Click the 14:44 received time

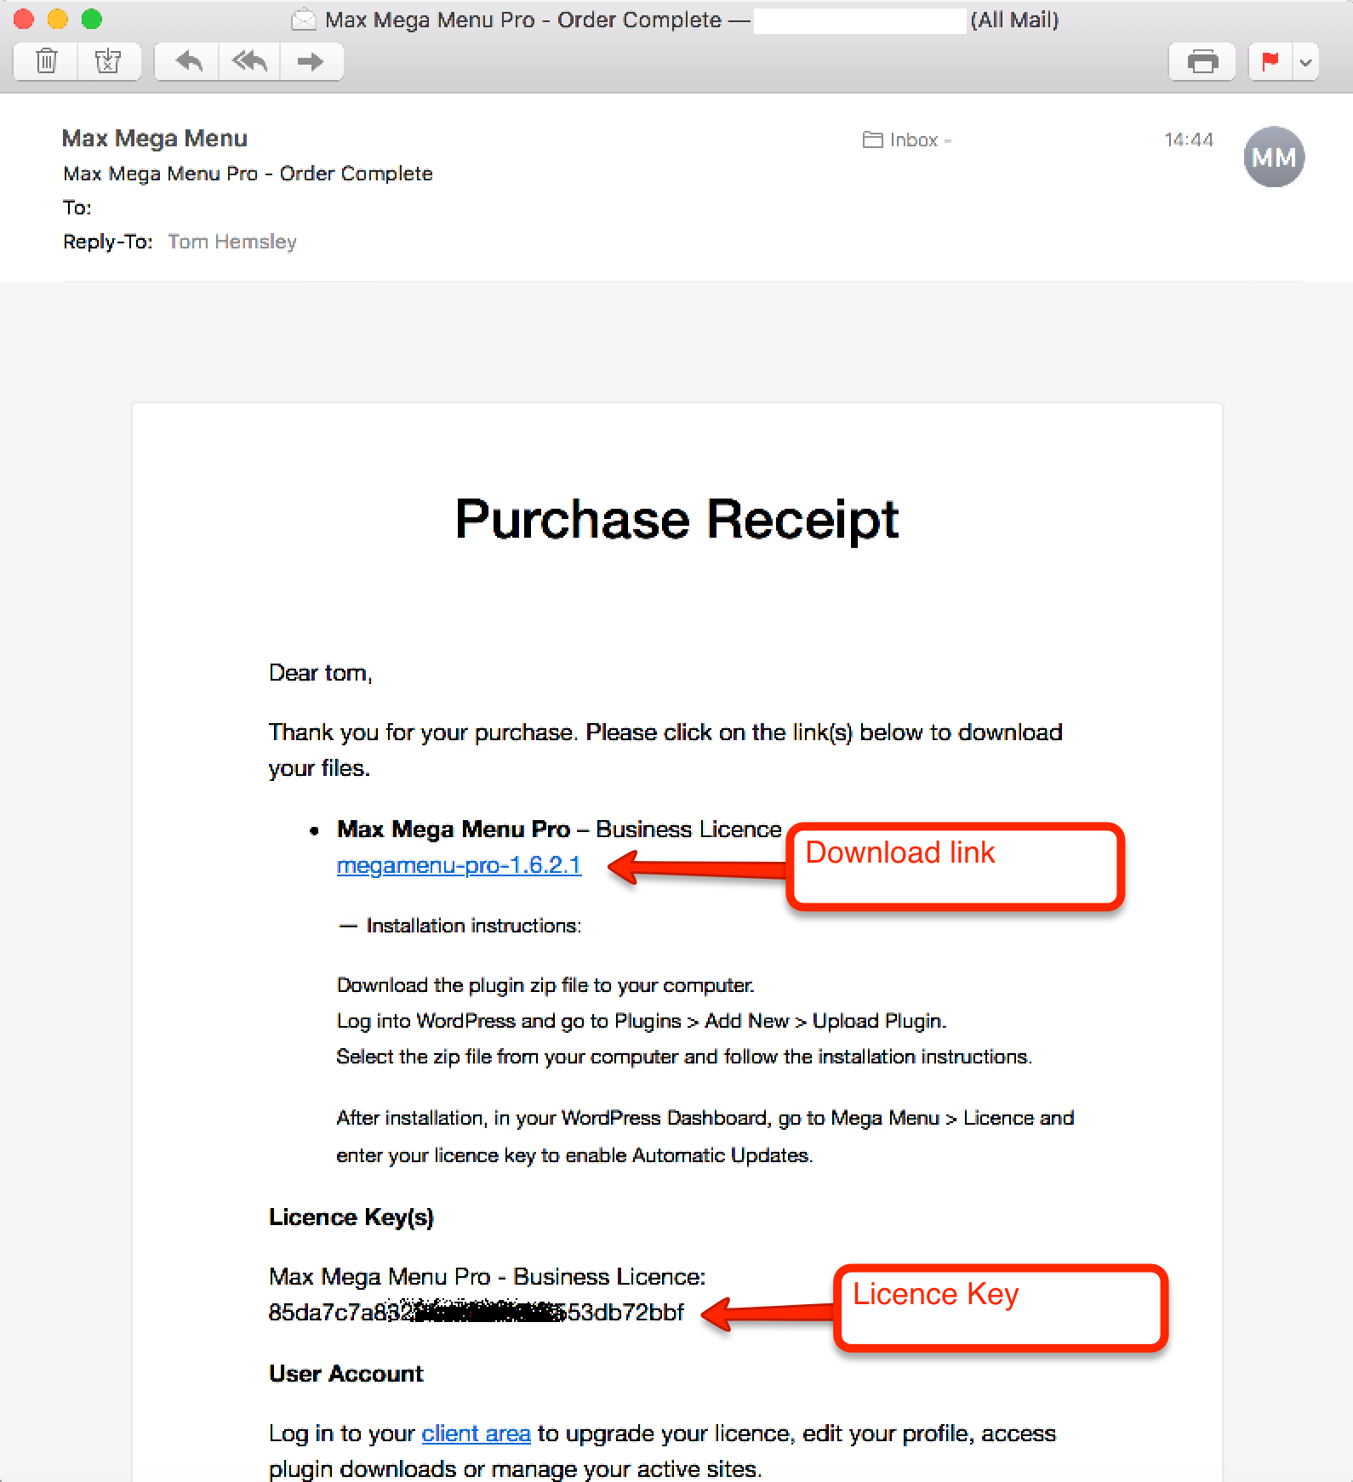[x=1188, y=140]
